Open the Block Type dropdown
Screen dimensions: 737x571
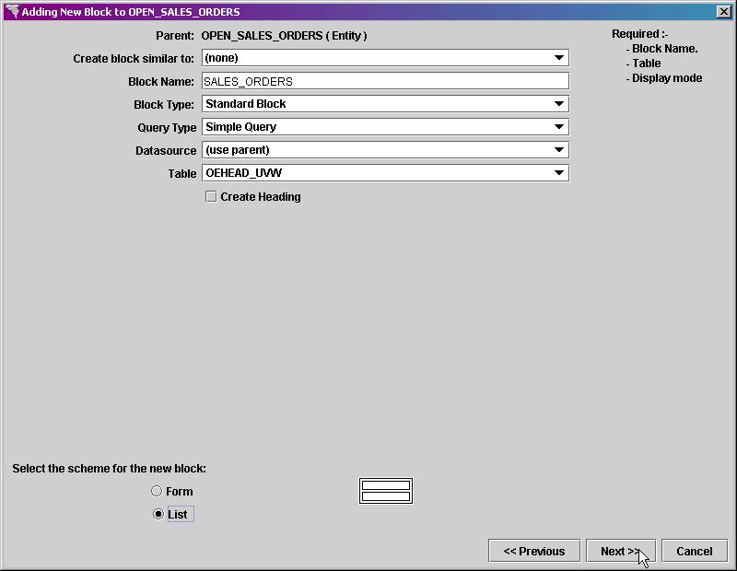(559, 104)
